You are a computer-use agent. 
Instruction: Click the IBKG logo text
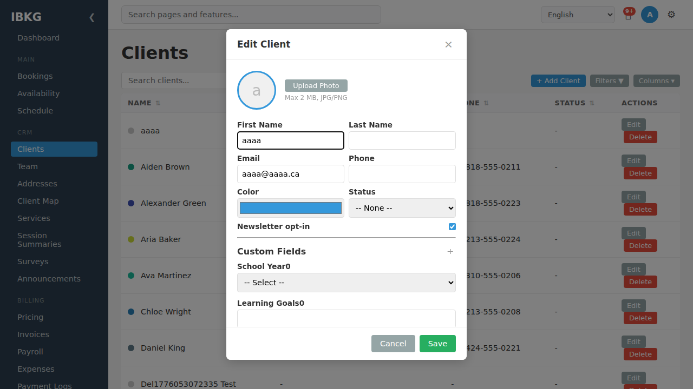click(x=26, y=17)
